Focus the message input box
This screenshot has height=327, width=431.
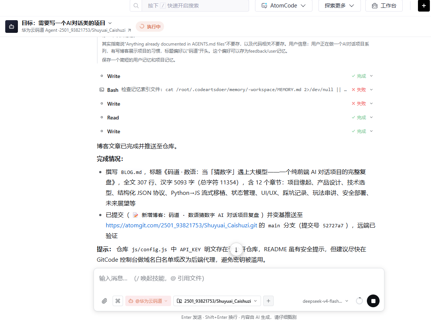coord(239,278)
